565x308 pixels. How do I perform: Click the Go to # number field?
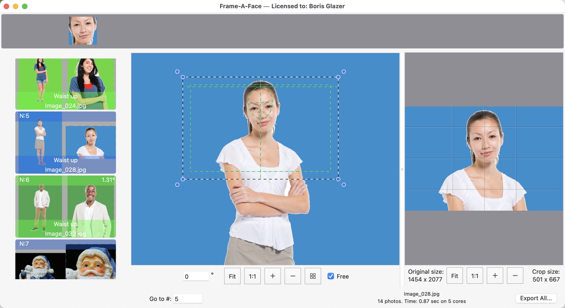tap(188, 298)
